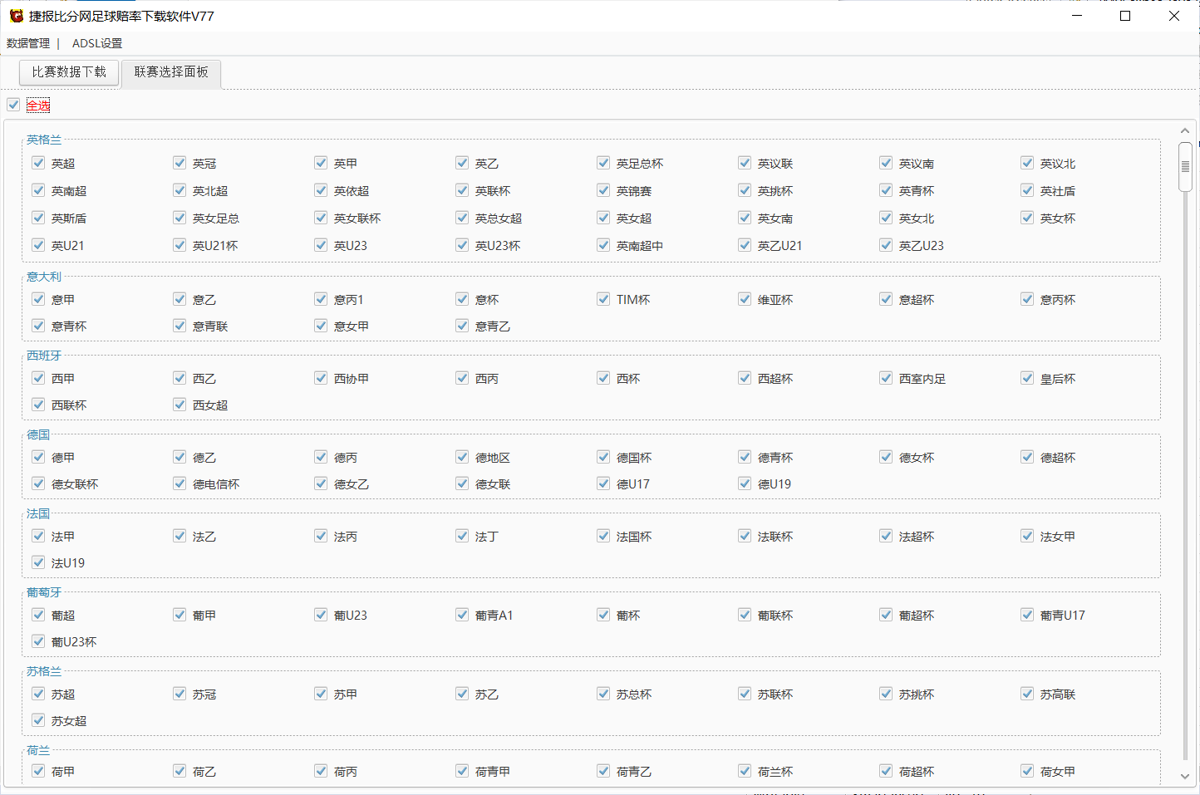Toggle the 葡青A1 checkbox
The image size is (1200, 795).
(462, 615)
